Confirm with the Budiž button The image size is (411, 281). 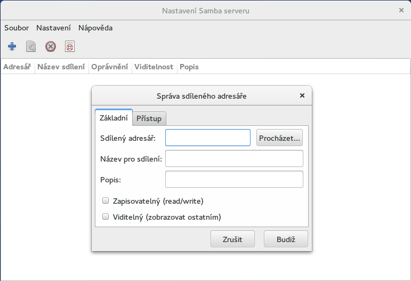(x=286, y=239)
